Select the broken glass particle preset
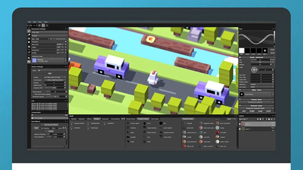The height and width of the screenshot is (170, 303). click(x=133, y=123)
